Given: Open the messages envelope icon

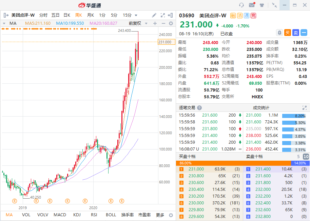Looking at the screenshot, I should click(252, 5).
